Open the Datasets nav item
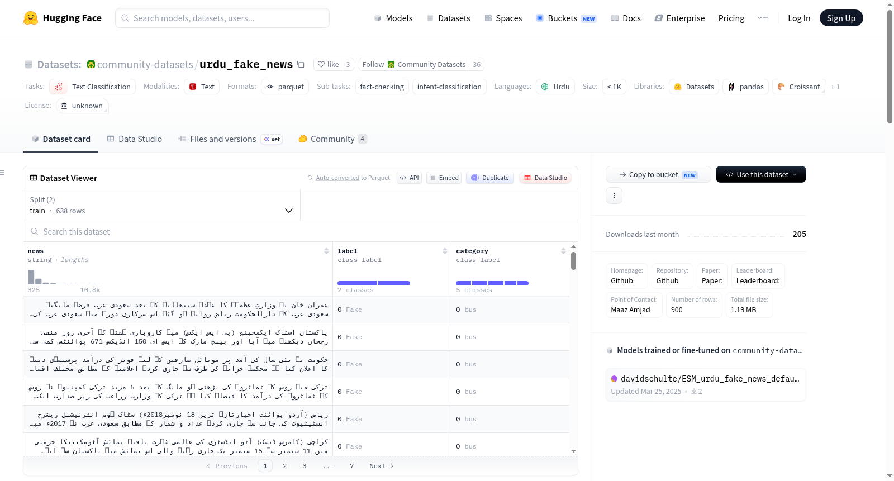This screenshot has width=894, height=481. coord(448,18)
